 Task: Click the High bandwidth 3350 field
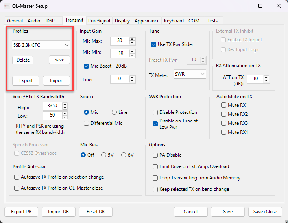pos(53,106)
